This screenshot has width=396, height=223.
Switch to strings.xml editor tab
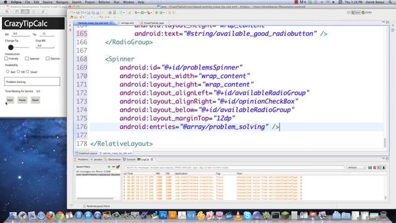point(127,23)
